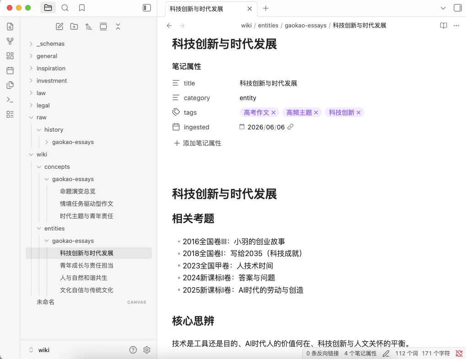Viewport: 466px width, 359px height.
Task: Open the file explorer folder icon
Action: [48, 8]
